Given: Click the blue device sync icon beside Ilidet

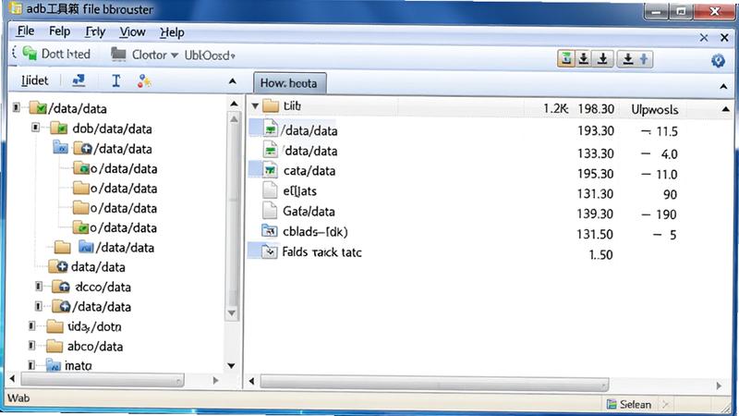Looking at the screenshot, I should (x=79, y=80).
